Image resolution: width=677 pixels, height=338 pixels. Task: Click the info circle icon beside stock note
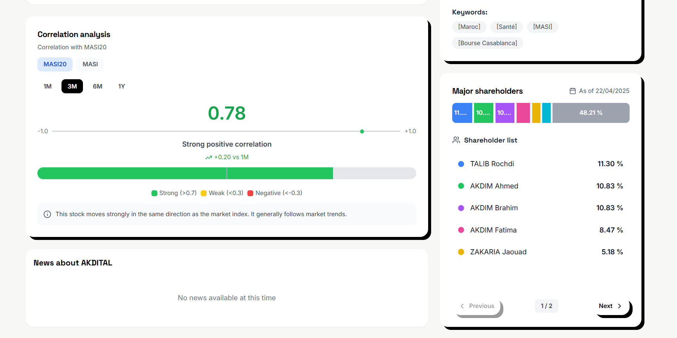point(47,214)
